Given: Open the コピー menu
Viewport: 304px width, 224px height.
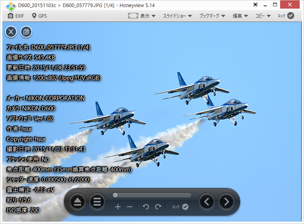Looking at the screenshot, I should tap(263, 16).
